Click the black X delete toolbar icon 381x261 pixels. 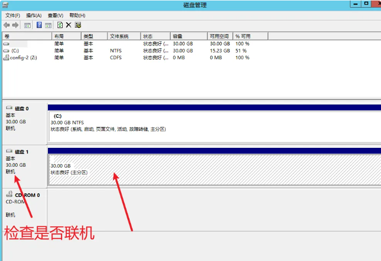click(69, 25)
